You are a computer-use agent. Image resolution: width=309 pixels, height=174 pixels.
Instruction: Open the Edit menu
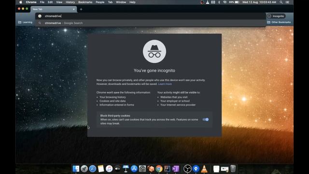pyautogui.click(x=50, y=2)
